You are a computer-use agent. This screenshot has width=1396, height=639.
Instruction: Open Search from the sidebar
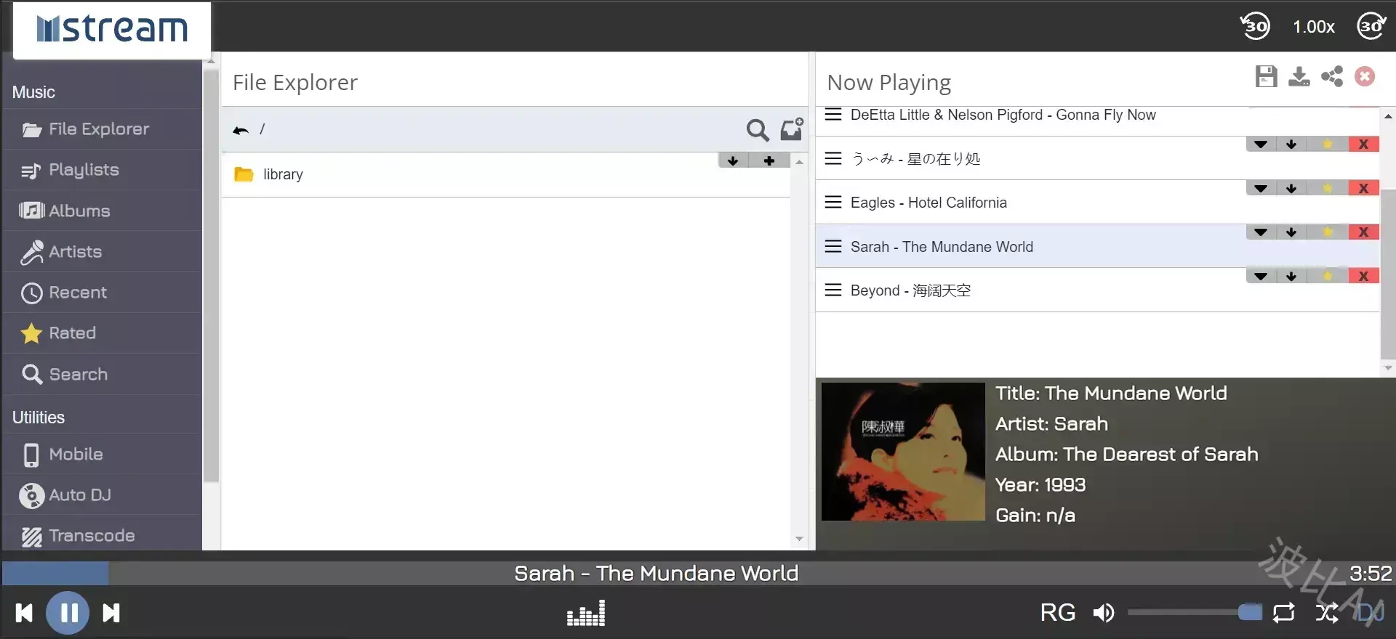coord(102,374)
